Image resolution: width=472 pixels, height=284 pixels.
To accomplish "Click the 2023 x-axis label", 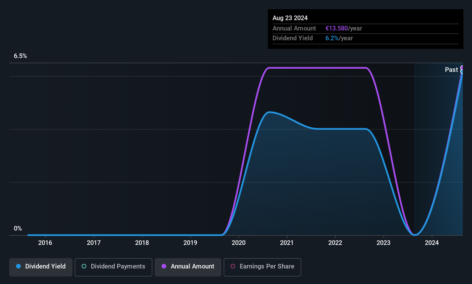I will coord(383,243).
